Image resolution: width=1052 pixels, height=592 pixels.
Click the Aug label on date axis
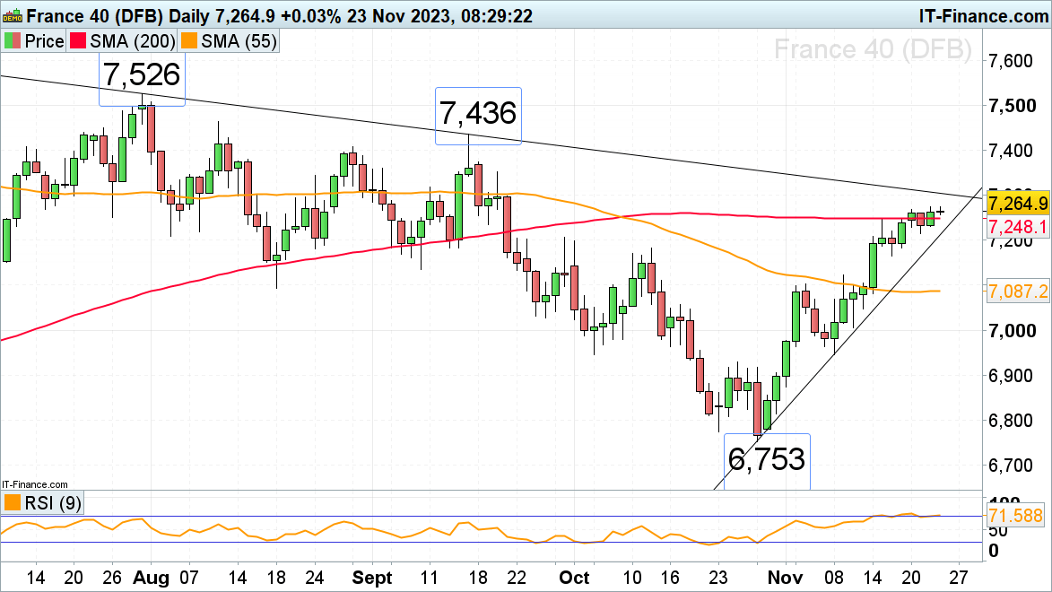coord(151,578)
